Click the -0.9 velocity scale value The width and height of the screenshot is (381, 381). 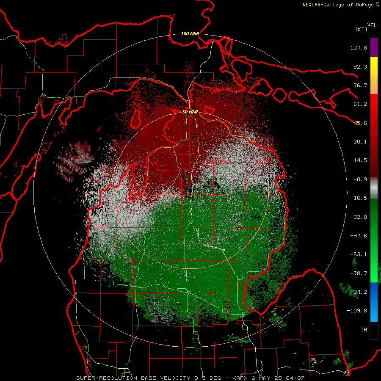point(360,179)
